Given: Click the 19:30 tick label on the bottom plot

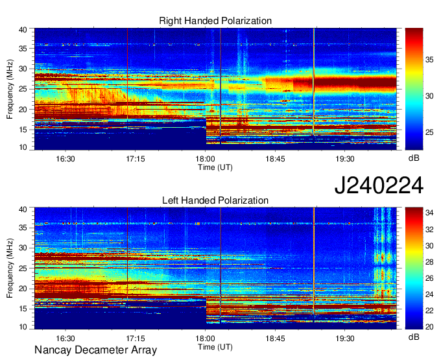Looking at the screenshot, I should point(345,338).
